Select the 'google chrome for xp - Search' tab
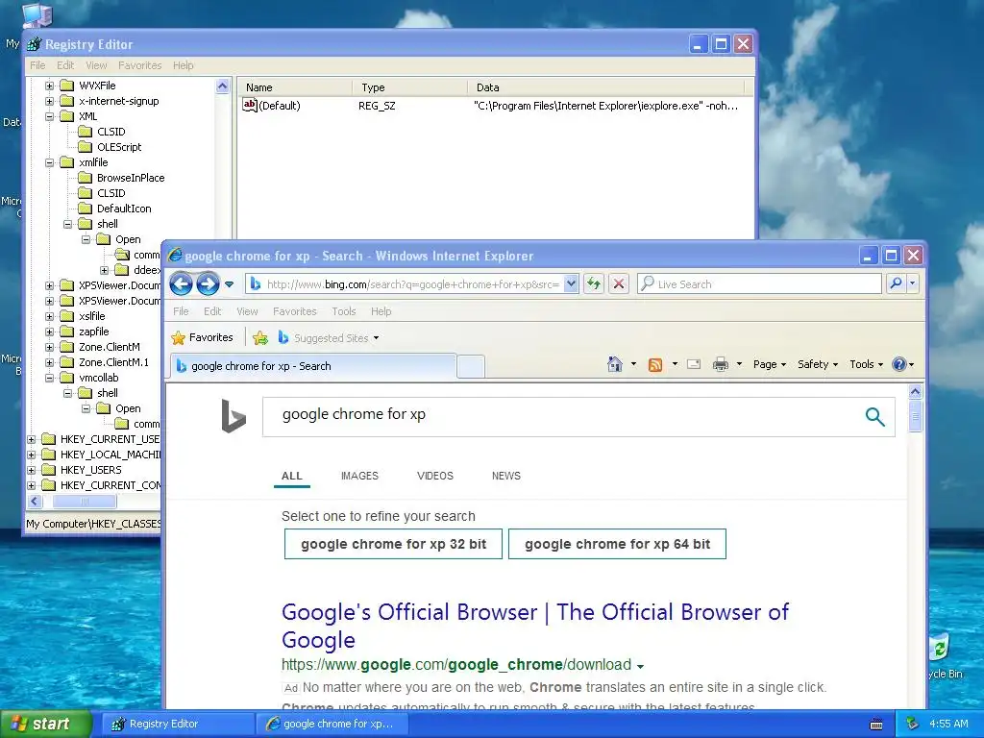This screenshot has height=738, width=984. click(312, 366)
